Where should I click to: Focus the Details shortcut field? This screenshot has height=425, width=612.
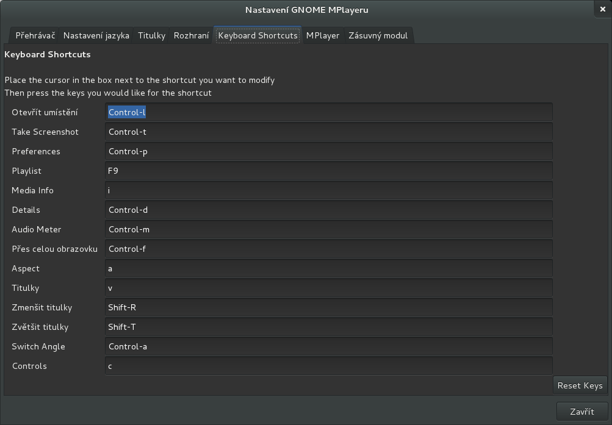329,210
